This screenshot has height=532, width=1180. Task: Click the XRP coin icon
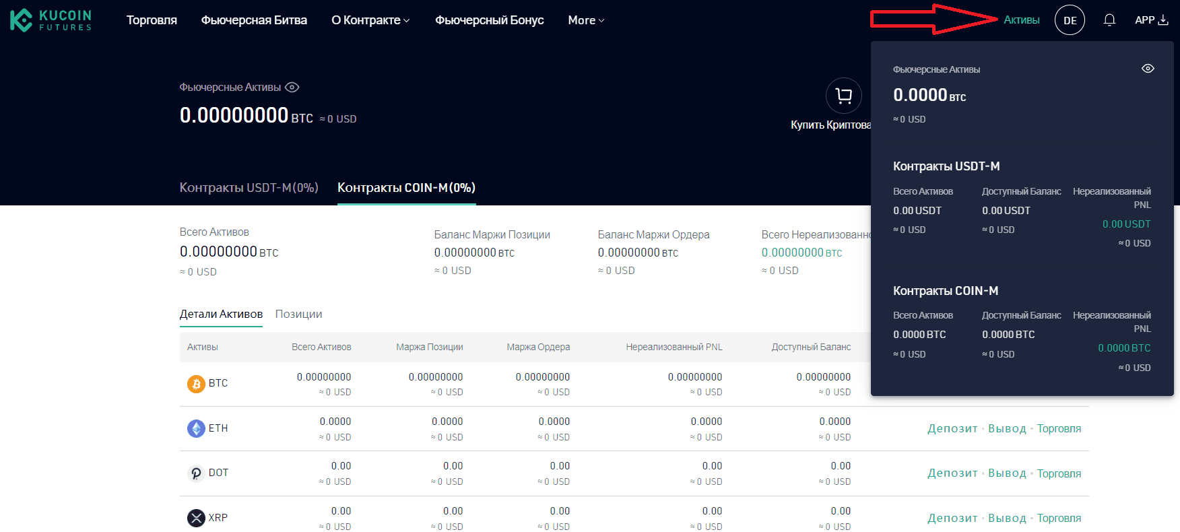[196, 518]
